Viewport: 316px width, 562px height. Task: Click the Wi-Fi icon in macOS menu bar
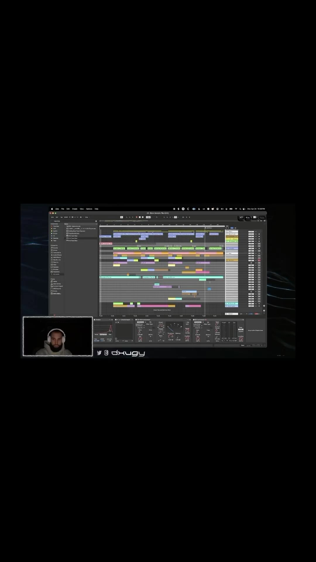[236, 209]
